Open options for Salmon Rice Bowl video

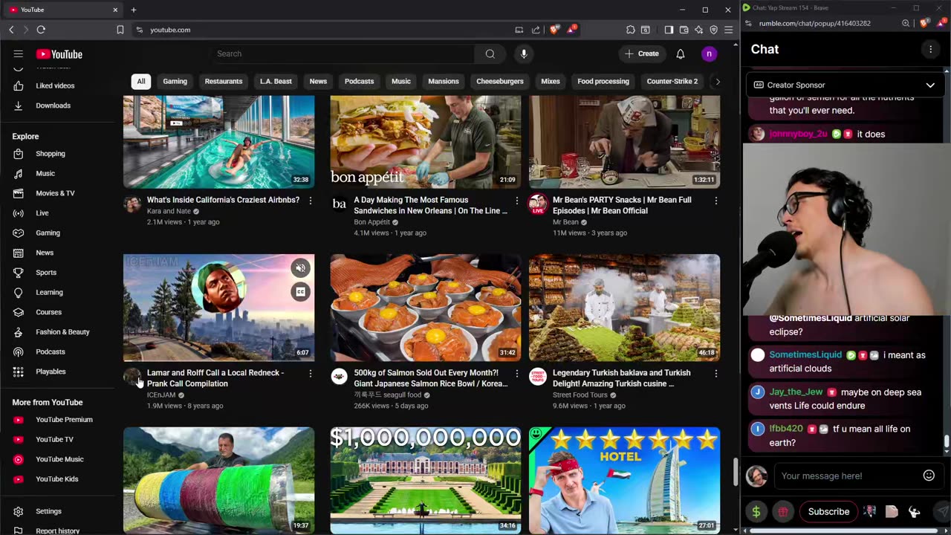(517, 373)
